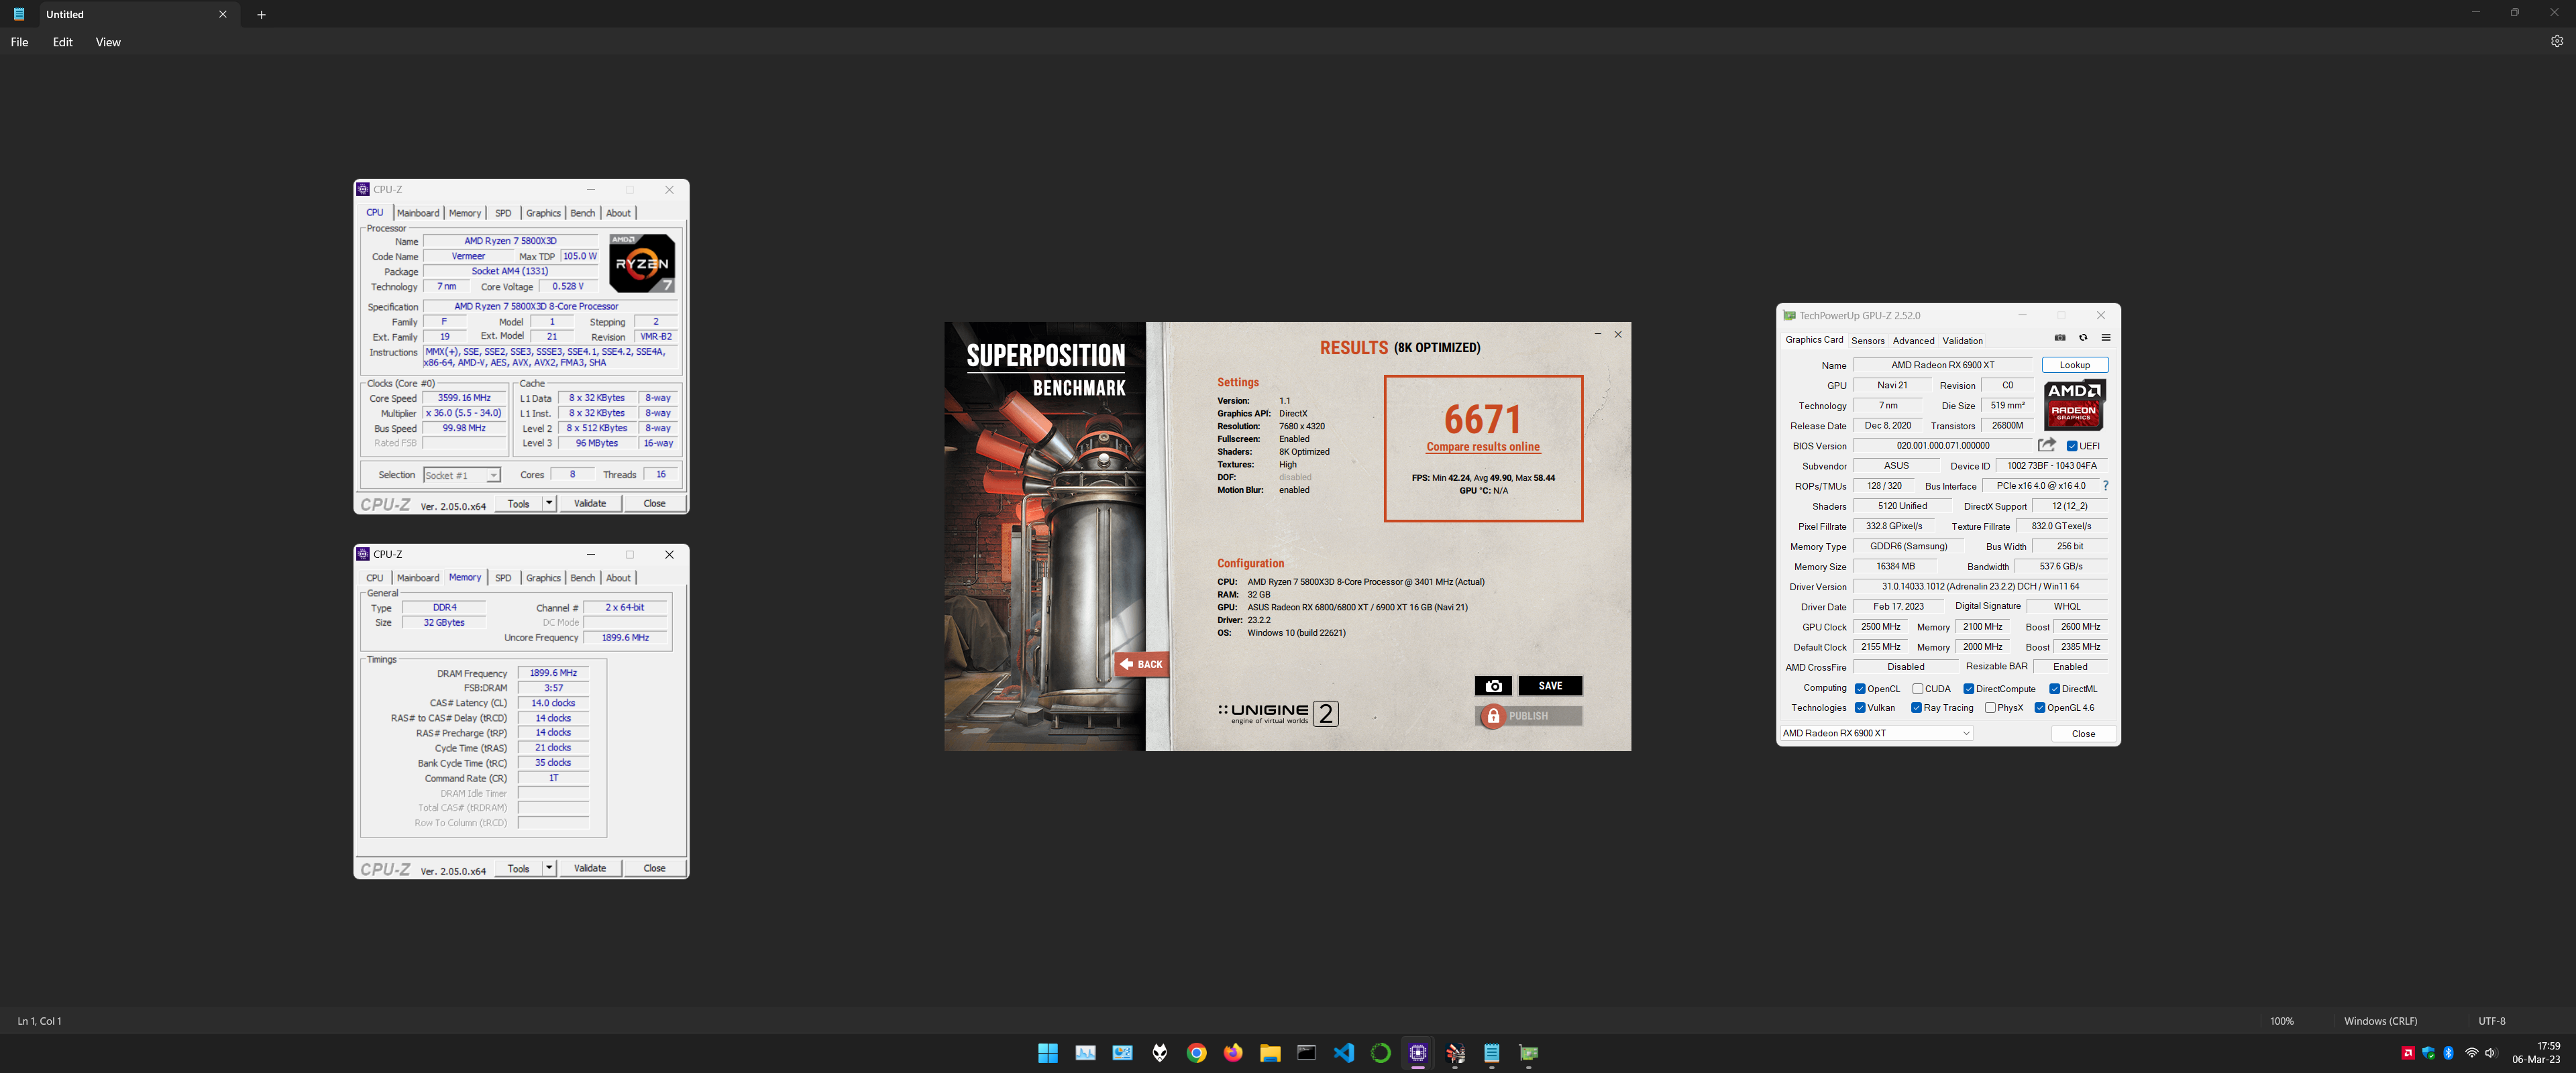Click BACK button in Superposition
This screenshot has width=2576, height=1073.
(x=1141, y=664)
